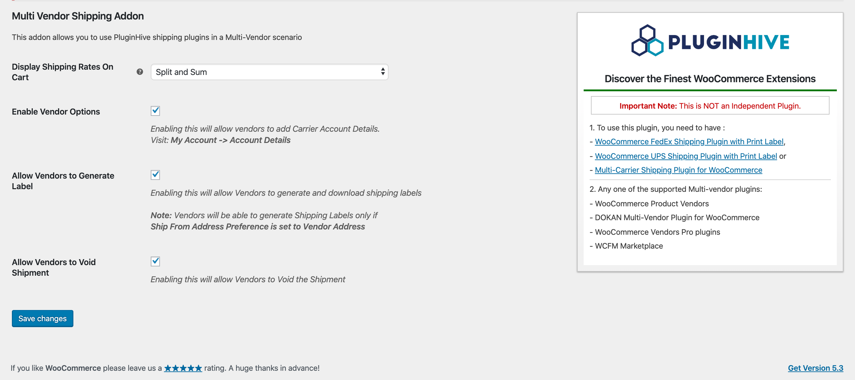This screenshot has width=855, height=380.
Task: Open the Split and Sum dropdown
Action: point(269,72)
